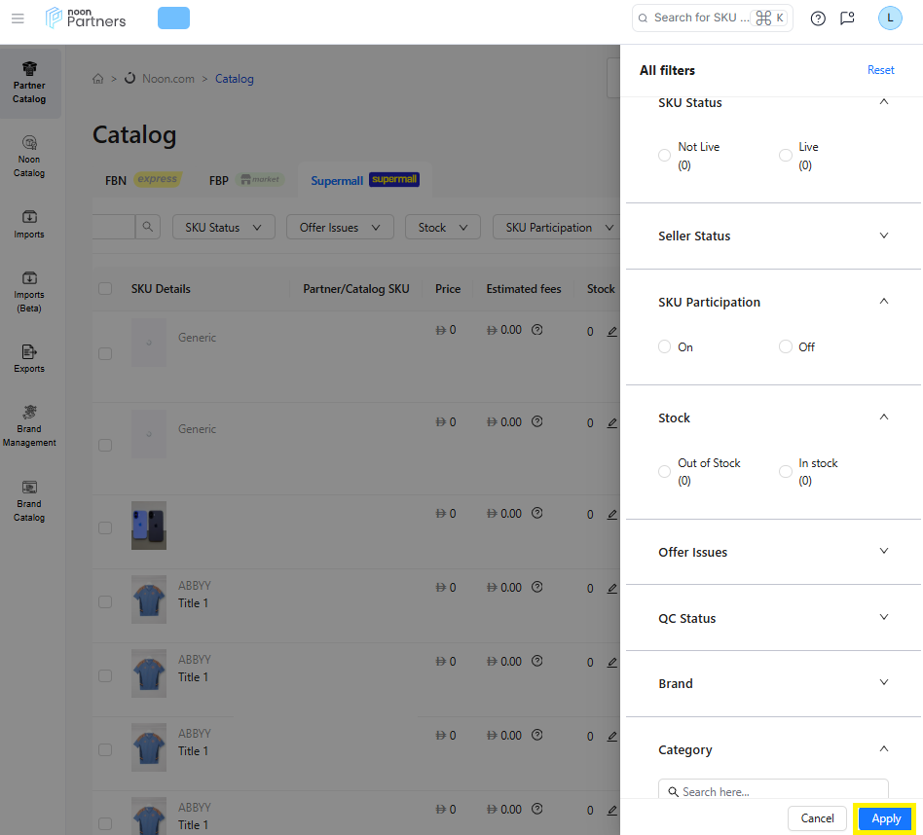Switch to FBN express tab
This screenshot has height=835, width=923.
[143, 180]
